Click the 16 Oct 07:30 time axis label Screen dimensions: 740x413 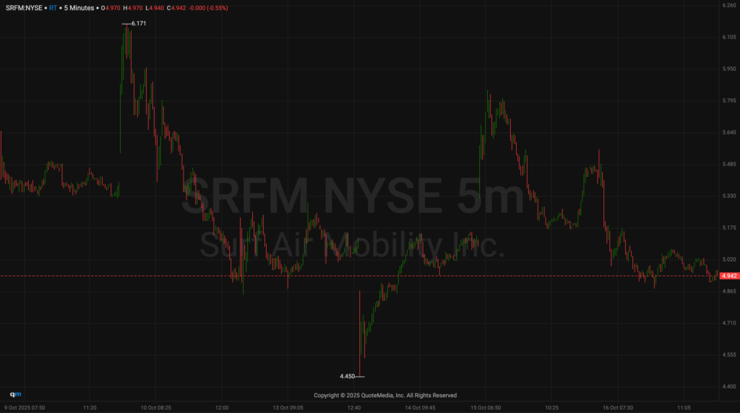click(616, 407)
